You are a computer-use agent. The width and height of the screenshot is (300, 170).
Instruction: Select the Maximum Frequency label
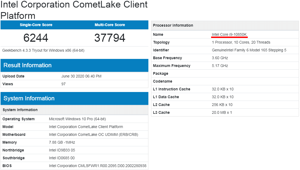click(x=172, y=66)
